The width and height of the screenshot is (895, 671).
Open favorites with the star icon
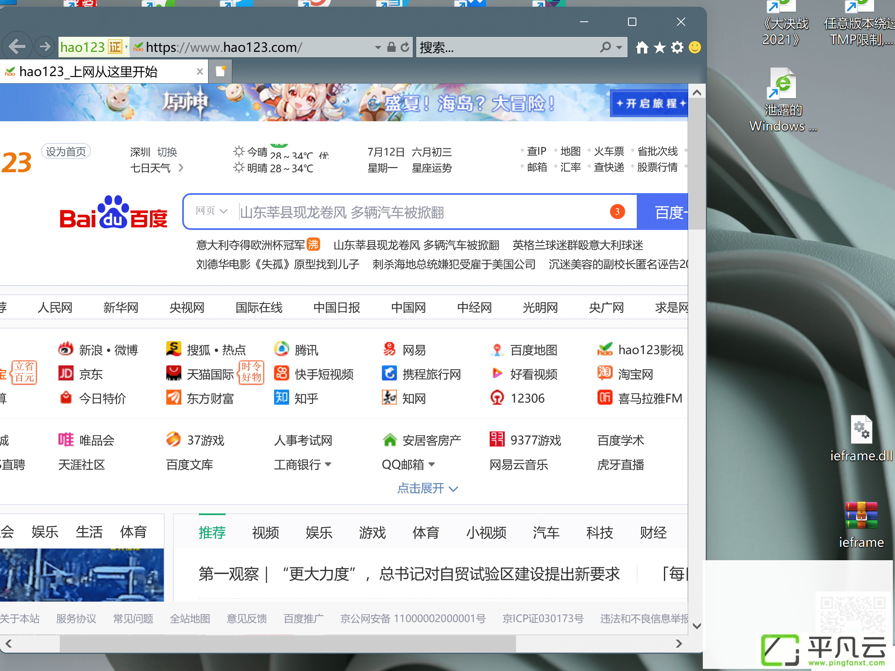pyautogui.click(x=660, y=48)
